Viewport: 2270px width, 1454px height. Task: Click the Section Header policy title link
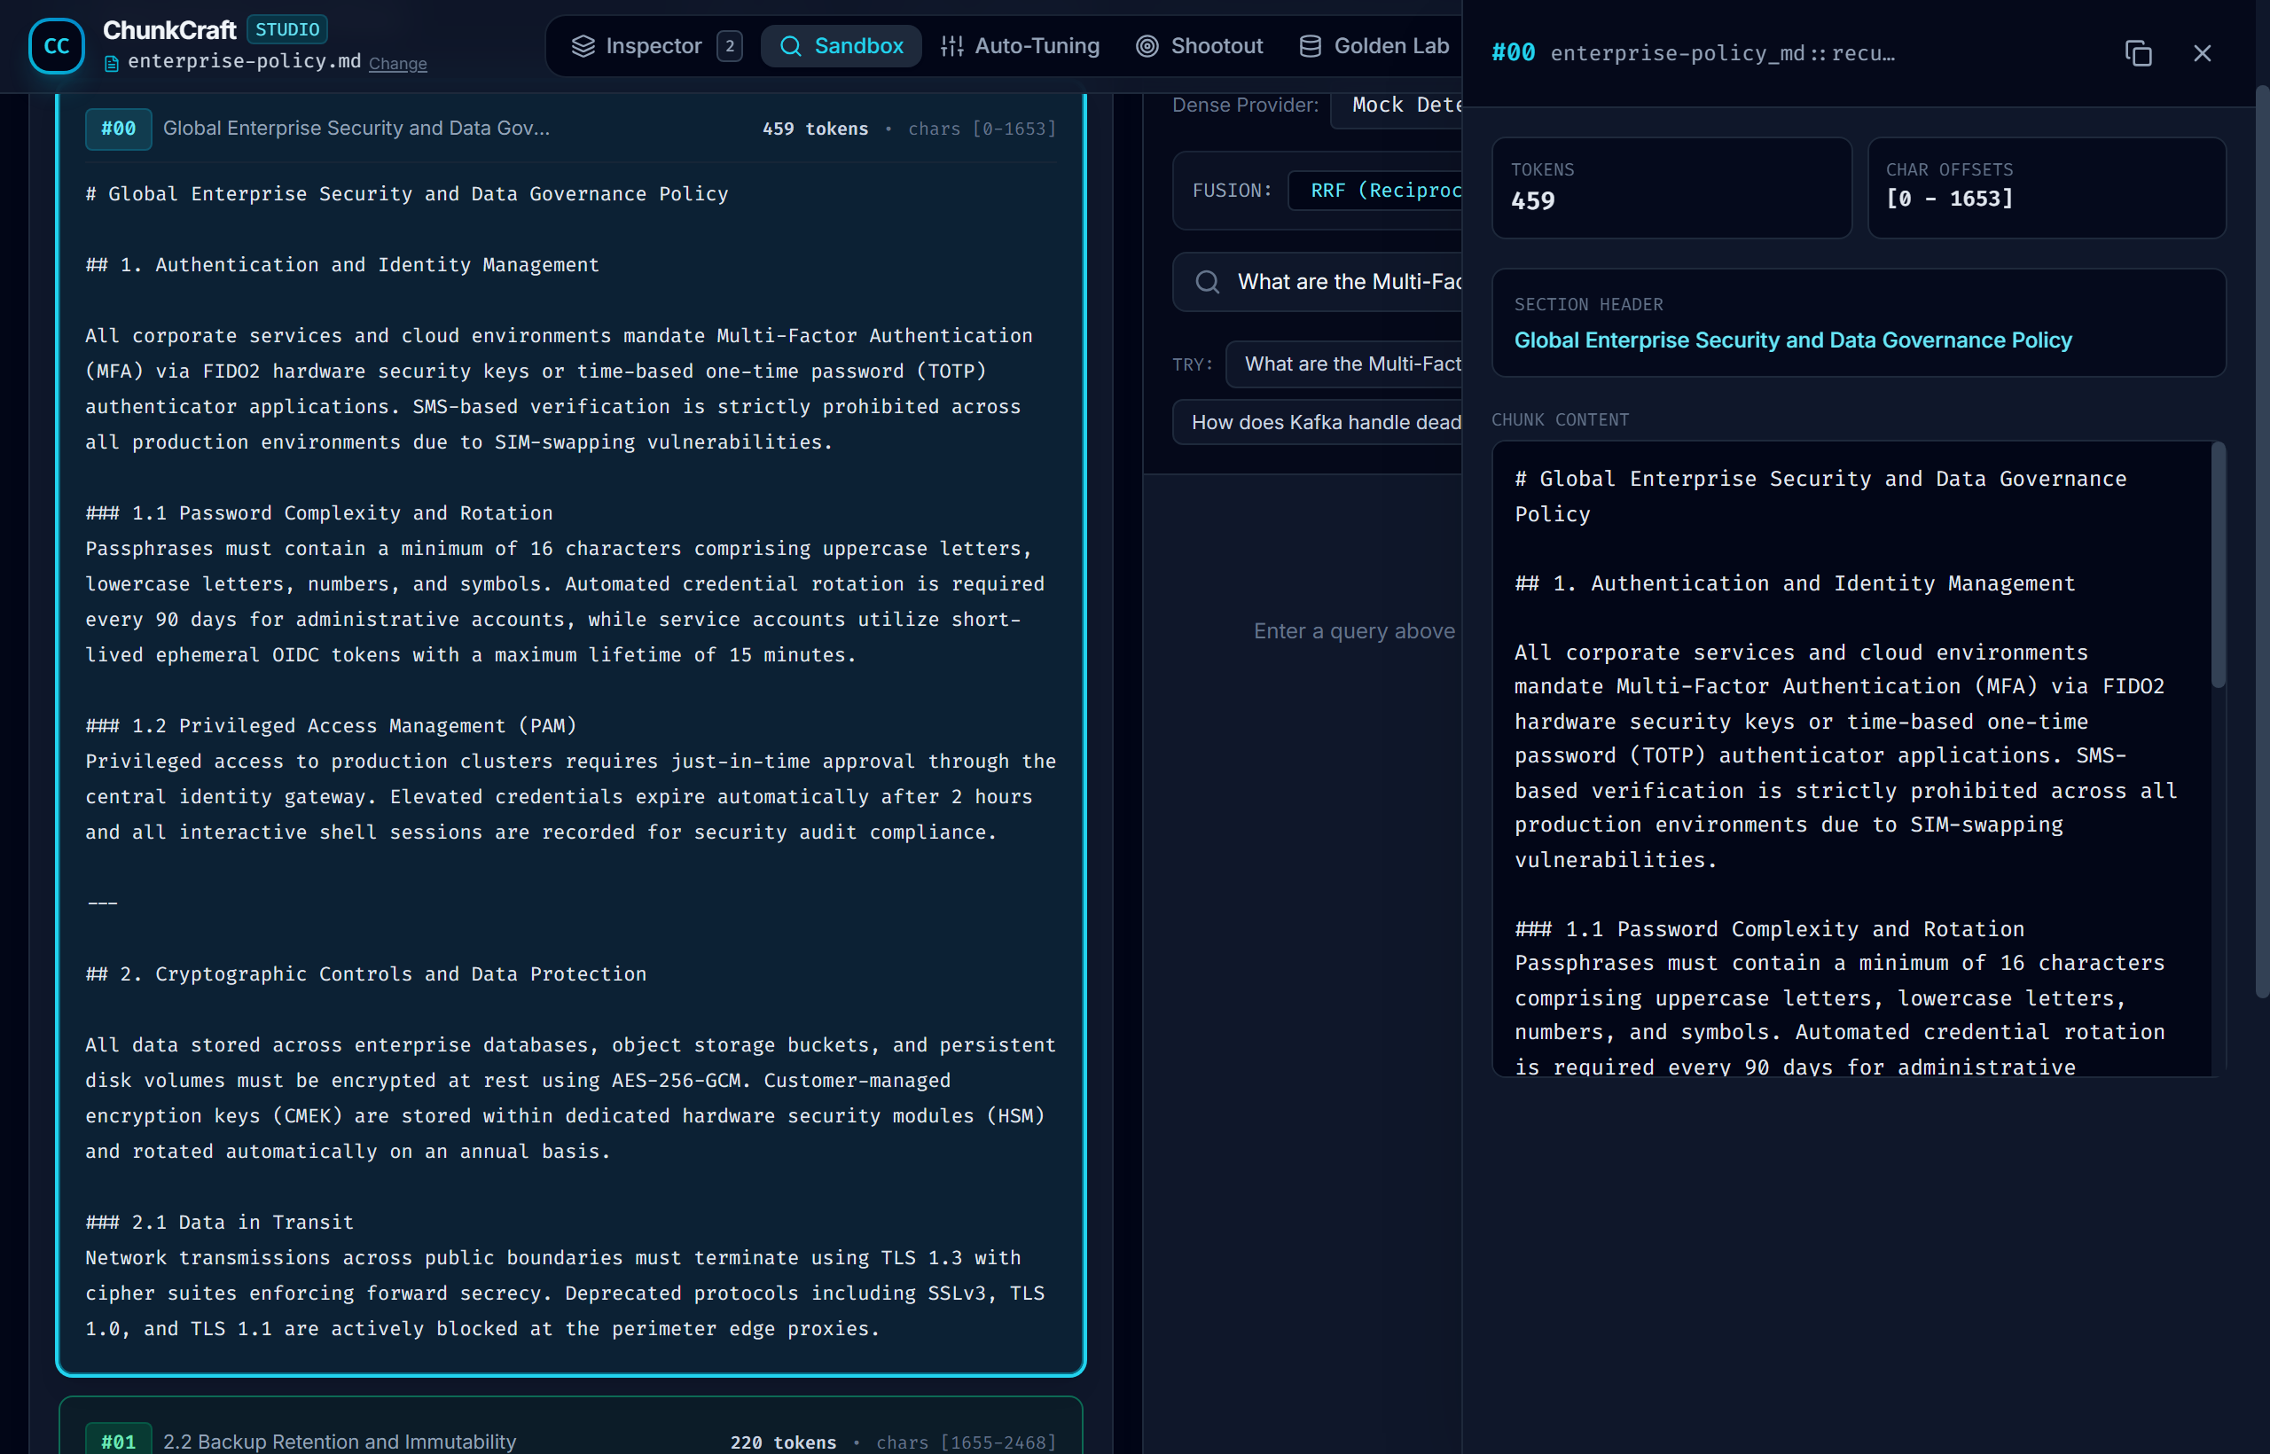click(x=1792, y=340)
